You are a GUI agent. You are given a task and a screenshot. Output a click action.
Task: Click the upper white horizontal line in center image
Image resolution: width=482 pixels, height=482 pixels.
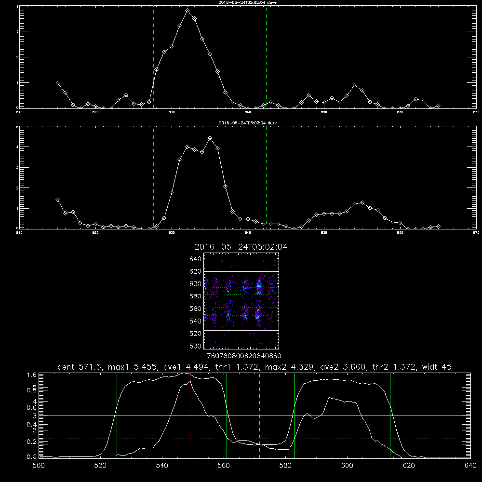coord(241,272)
